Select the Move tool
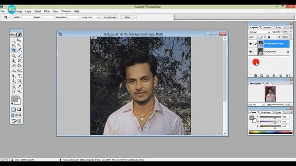296x166 pixels. tap(19, 41)
